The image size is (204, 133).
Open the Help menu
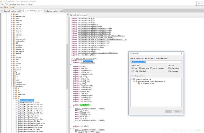point(30,4)
